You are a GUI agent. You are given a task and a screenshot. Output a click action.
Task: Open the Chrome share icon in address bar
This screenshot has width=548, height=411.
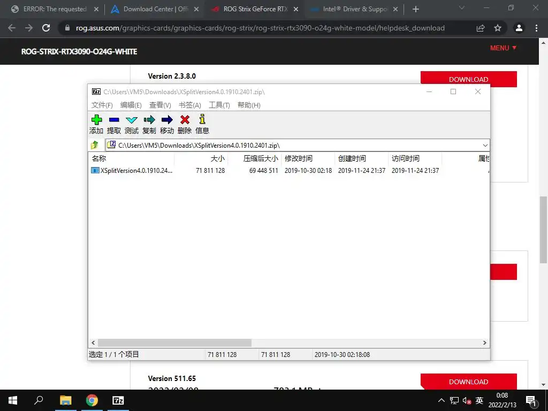pos(481,28)
